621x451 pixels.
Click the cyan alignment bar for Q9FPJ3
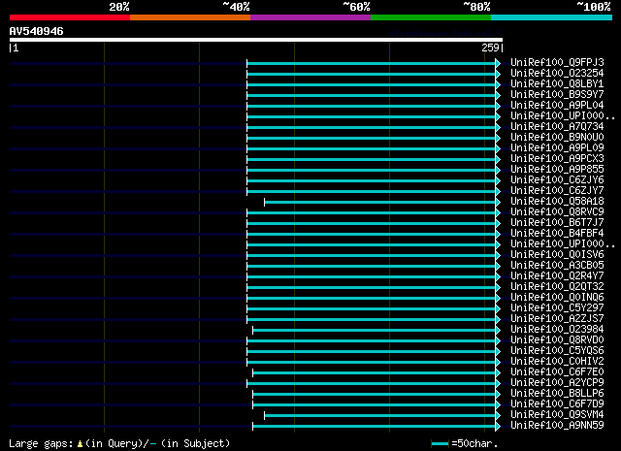372,63
